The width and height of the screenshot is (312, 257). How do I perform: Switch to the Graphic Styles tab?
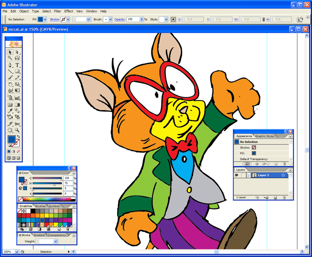265,136
